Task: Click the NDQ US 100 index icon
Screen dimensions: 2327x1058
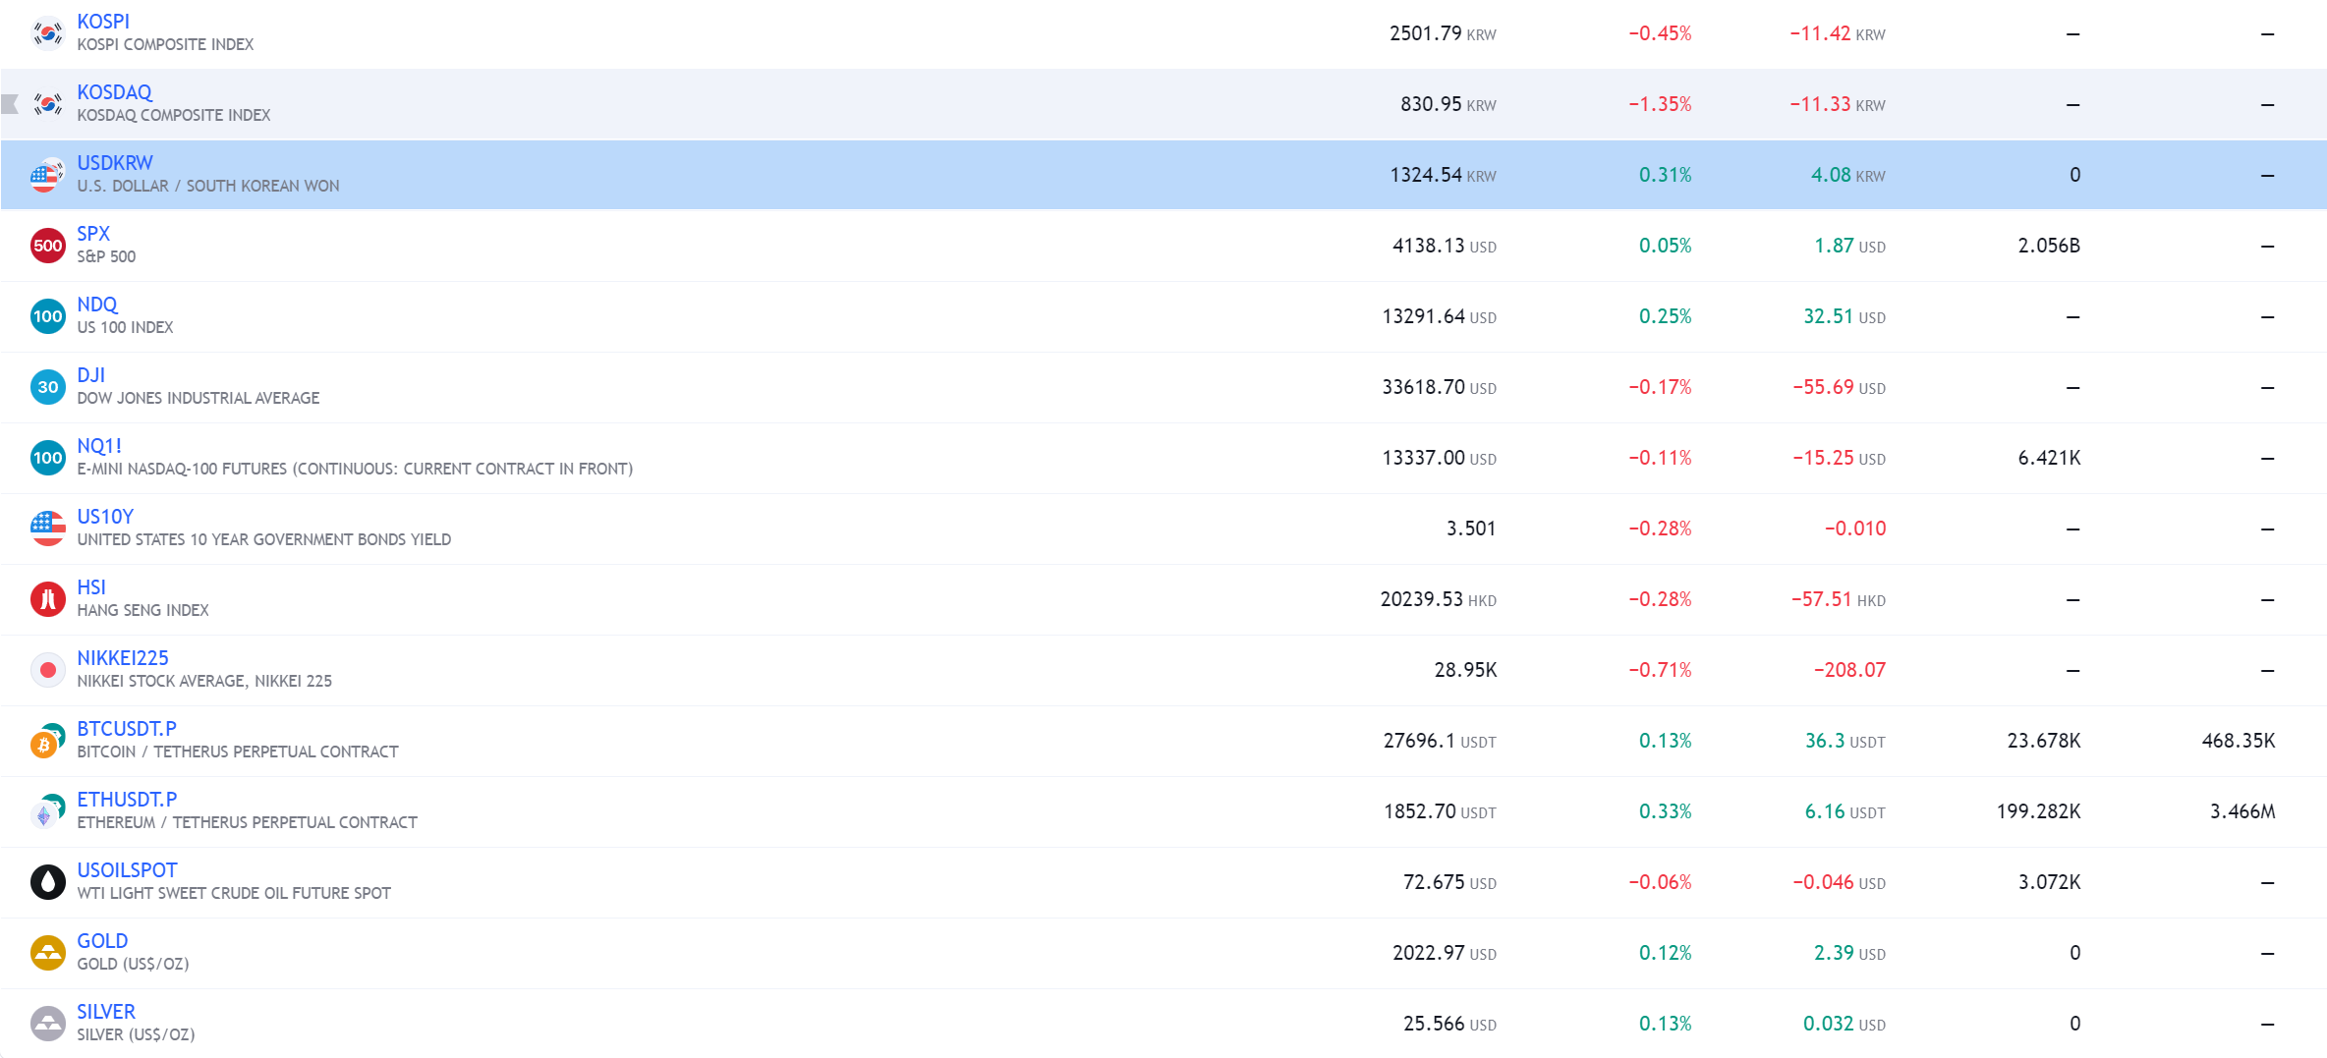Action: point(47,316)
